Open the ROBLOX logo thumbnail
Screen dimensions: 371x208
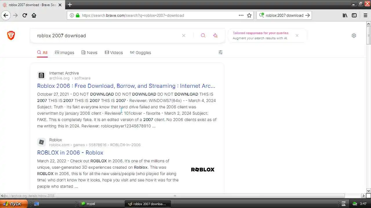tap(203, 170)
